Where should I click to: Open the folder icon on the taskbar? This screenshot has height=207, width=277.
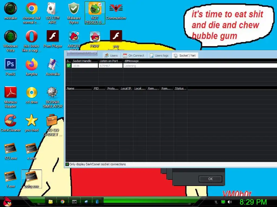pyautogui.click(x=51, y=202)
